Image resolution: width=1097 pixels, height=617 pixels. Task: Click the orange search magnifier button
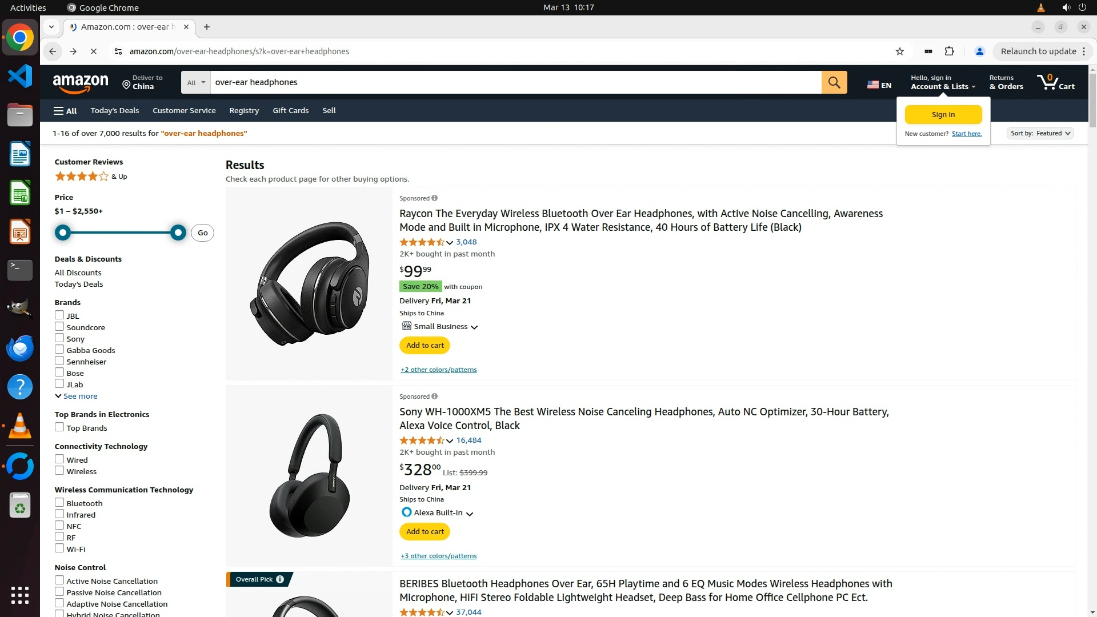pyautogui.click(x=834, y=82)
